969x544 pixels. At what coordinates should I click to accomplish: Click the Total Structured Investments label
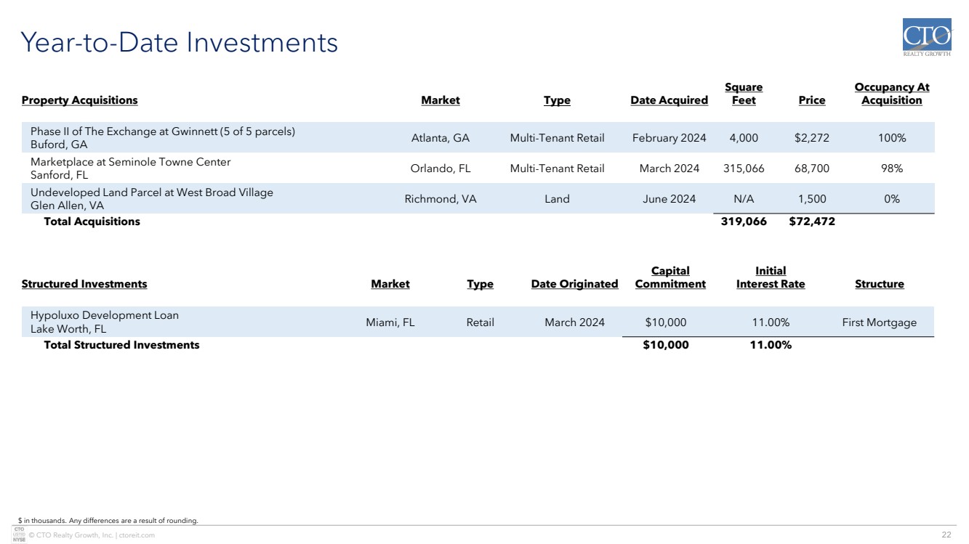121,345
